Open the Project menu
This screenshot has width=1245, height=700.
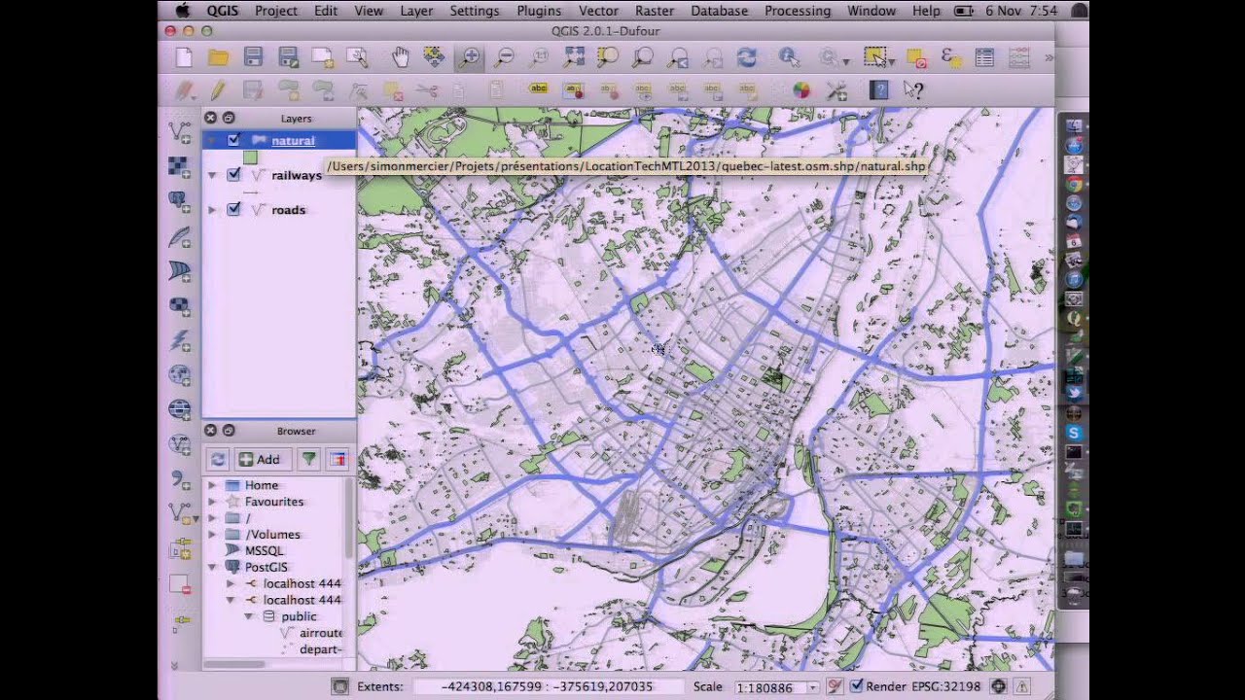point(276,11)
